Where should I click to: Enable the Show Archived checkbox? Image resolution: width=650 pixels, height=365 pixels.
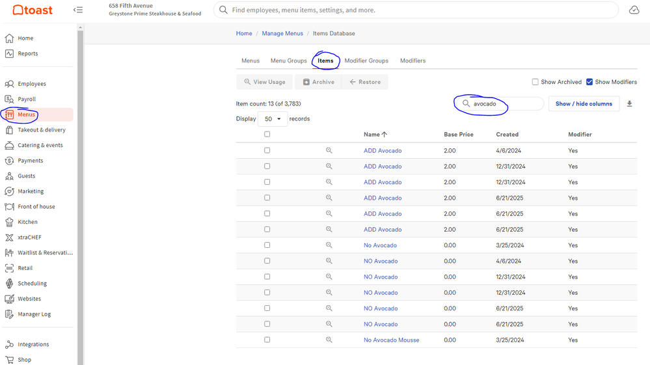coord(535,82)
